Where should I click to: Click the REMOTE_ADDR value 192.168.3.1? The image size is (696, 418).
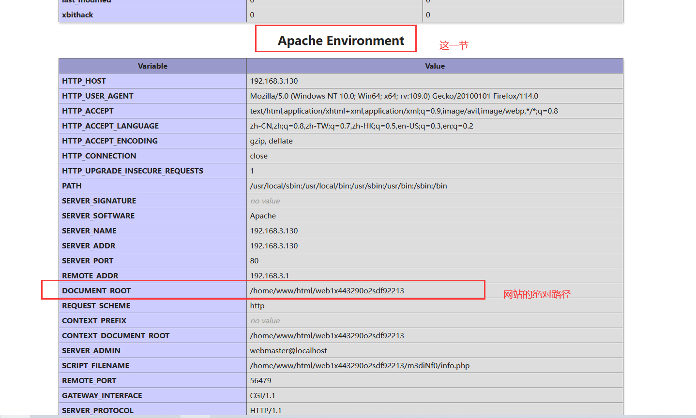click(x=269, y=275)
